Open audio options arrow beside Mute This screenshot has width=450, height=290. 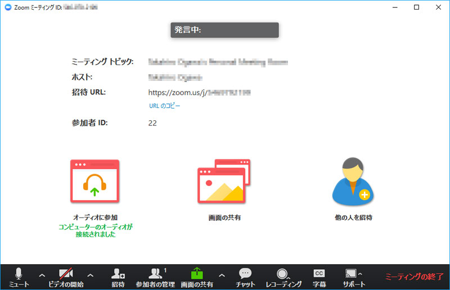click(x=42, y=275)
